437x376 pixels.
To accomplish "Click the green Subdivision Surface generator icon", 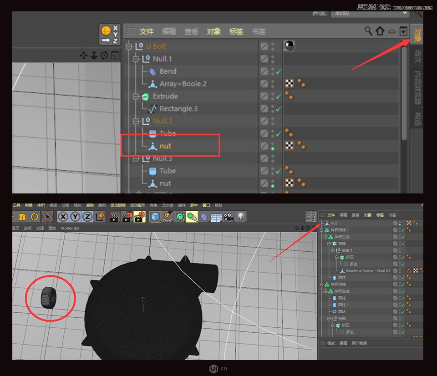I will pos(179,217).
